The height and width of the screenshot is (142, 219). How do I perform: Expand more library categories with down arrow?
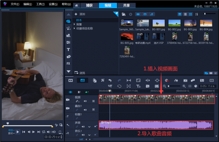tap(68, 71)
